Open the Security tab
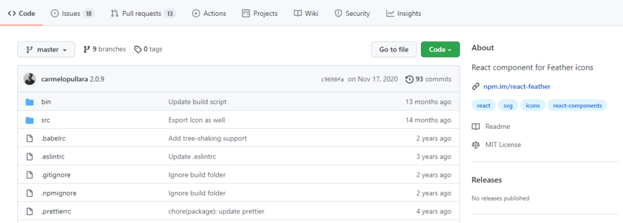623x223 pixels. [352, 13]
